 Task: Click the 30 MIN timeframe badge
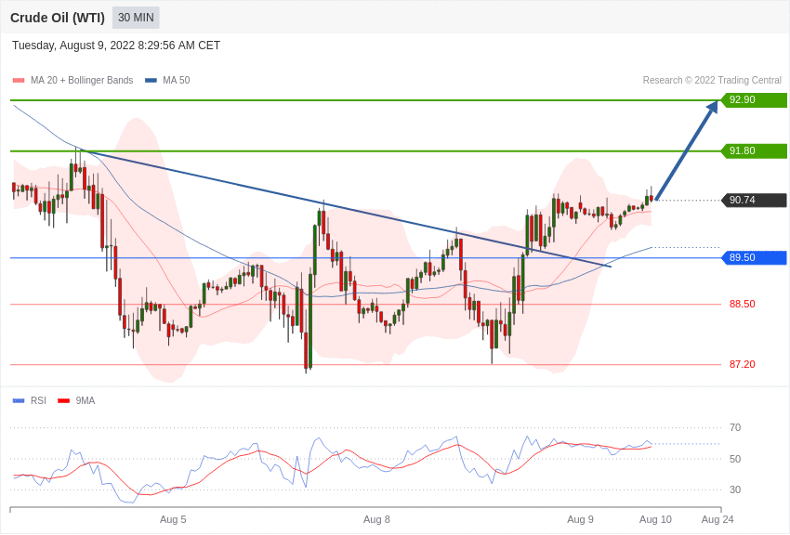click(x=136, y=18)
